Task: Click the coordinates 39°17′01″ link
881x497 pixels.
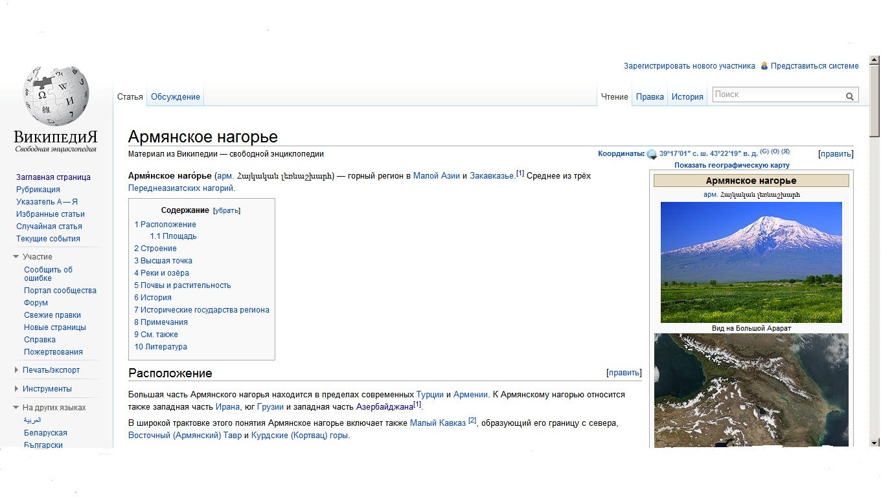Action: click(708, 154)
